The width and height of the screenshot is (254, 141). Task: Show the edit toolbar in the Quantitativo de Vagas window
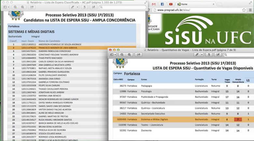[218, 55]
